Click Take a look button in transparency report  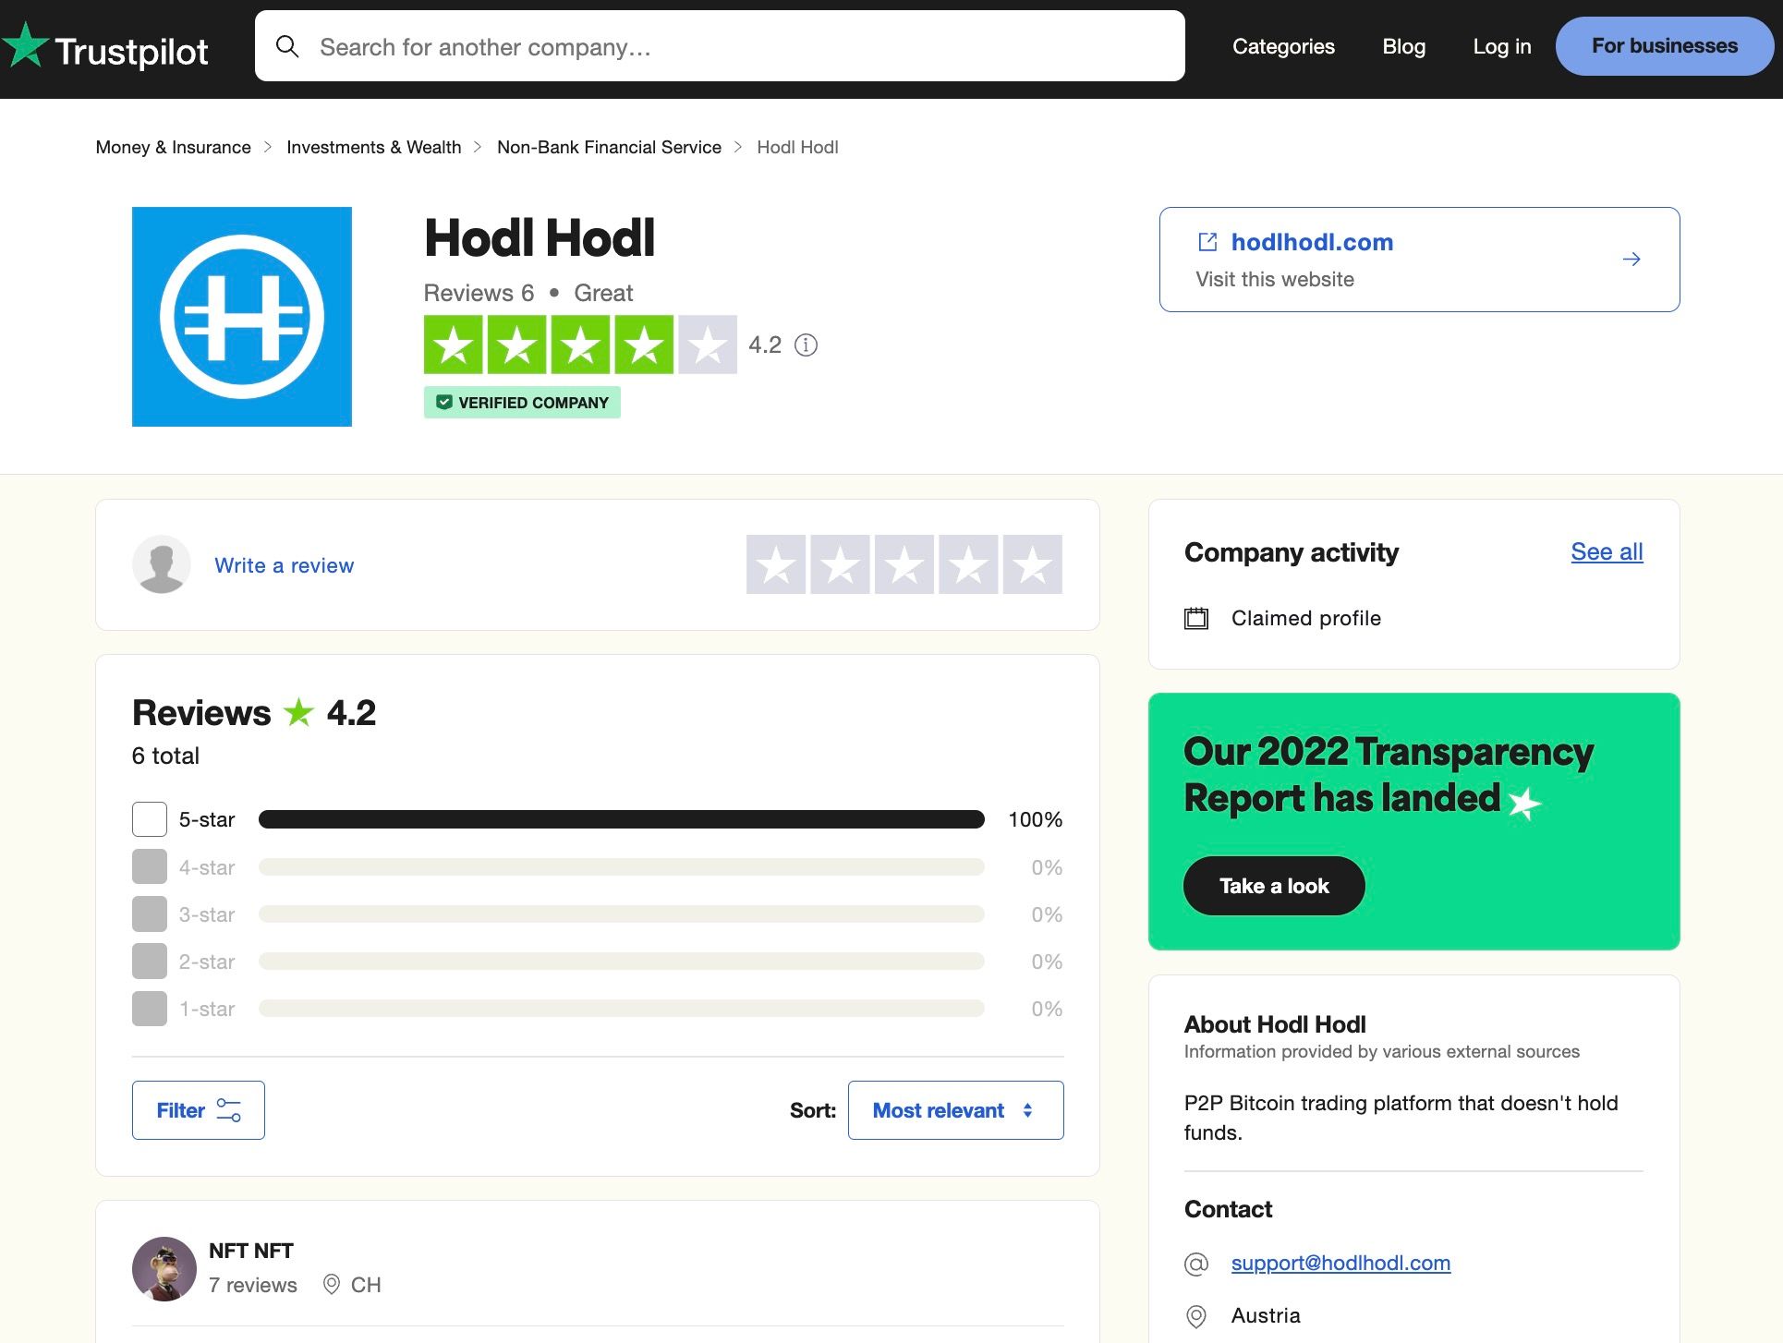(x=1274, y=885)
